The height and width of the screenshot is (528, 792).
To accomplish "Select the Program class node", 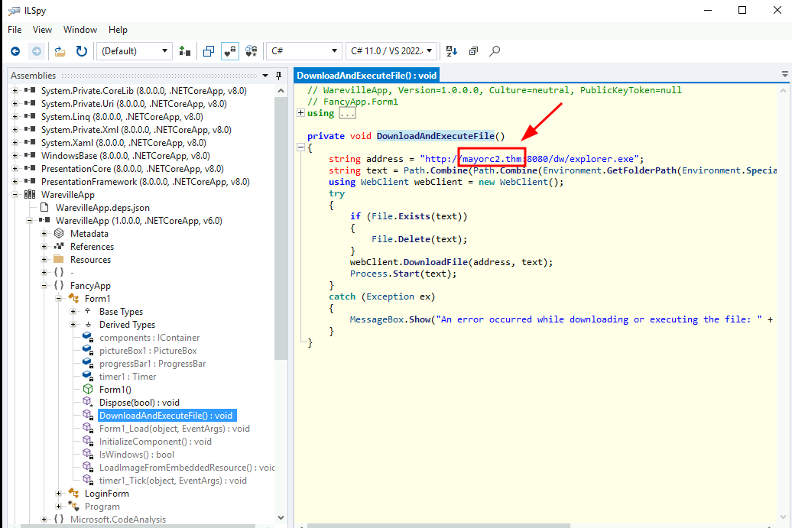I will pyautogui.click(x=102, y=507).
